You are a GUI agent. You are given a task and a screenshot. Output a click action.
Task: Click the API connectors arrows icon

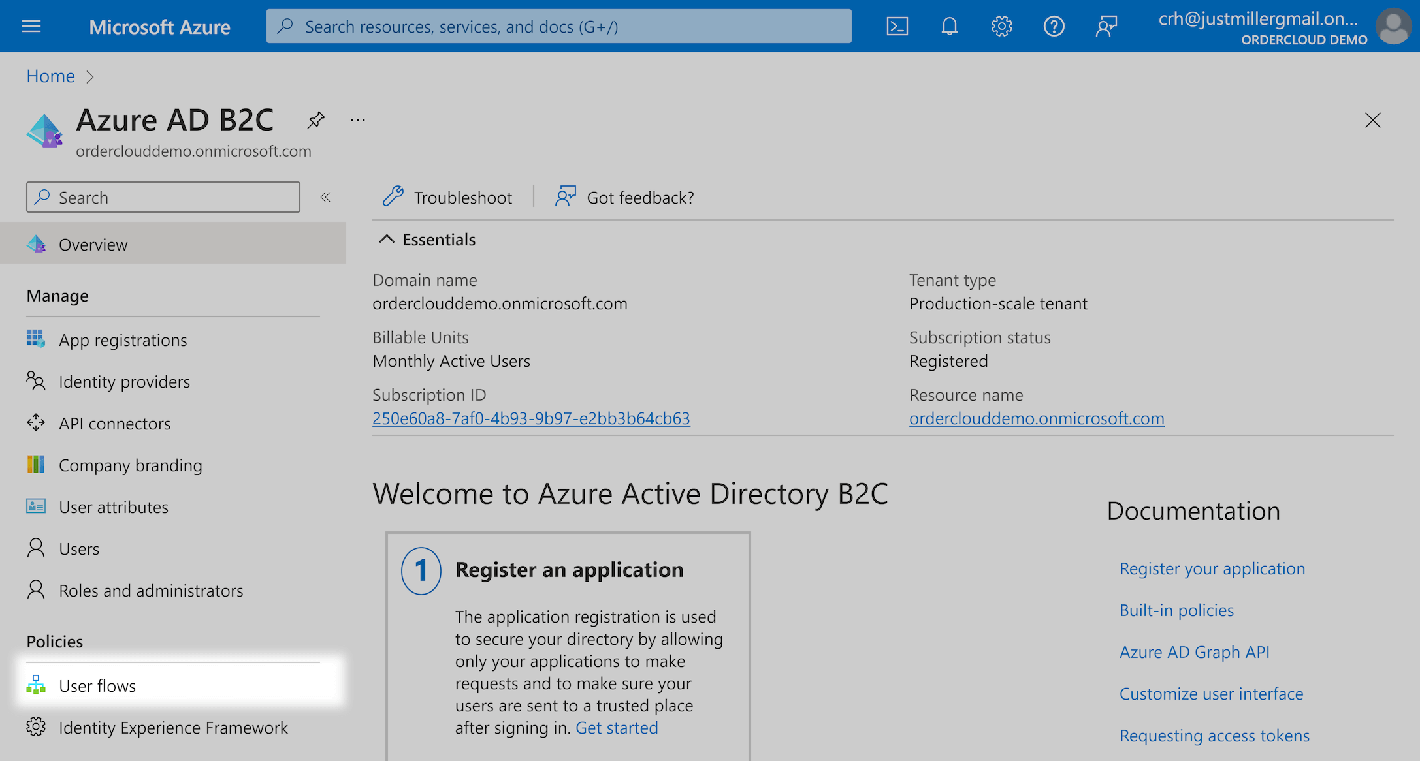click(x=36, y=422)
